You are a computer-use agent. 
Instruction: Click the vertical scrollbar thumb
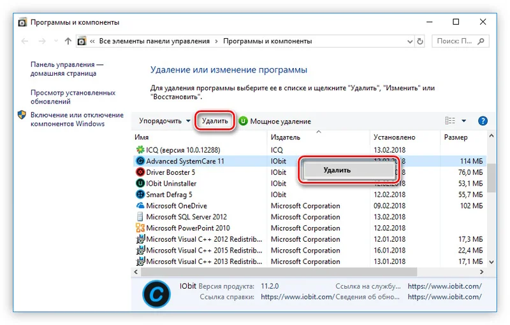tap(492, 178)
